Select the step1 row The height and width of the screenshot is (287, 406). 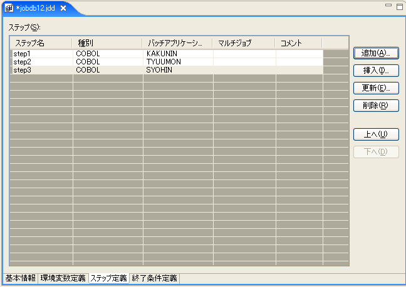pos(167,54)
